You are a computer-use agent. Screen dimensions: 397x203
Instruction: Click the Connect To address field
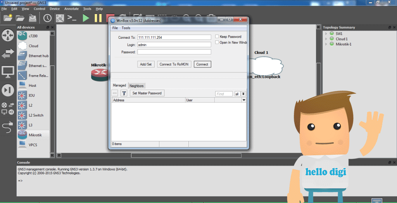coord(174,37)
